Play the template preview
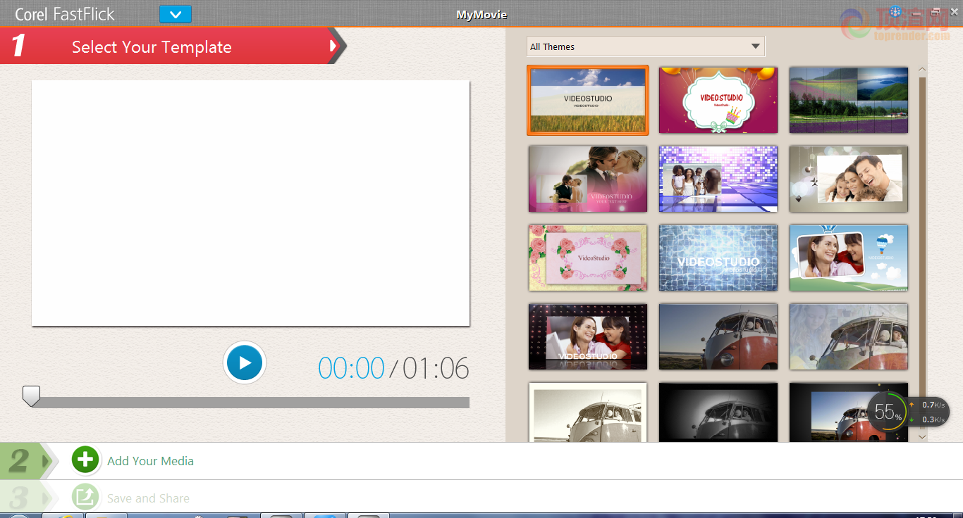Image resolution: width=963 pixels, height=518 pixels. click(245, 362)
